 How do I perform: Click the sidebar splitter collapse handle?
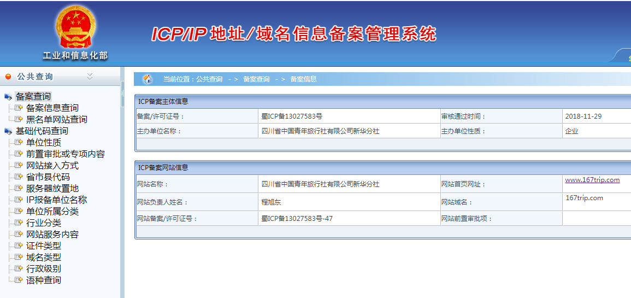[x=122, y=94]
